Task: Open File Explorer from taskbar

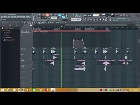Action: click(x=15, y=90)
